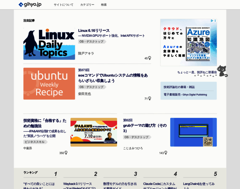This screenshot has height=189, width=240.
Task: Click the gihyo.jp logo
Action: [30, 4]
